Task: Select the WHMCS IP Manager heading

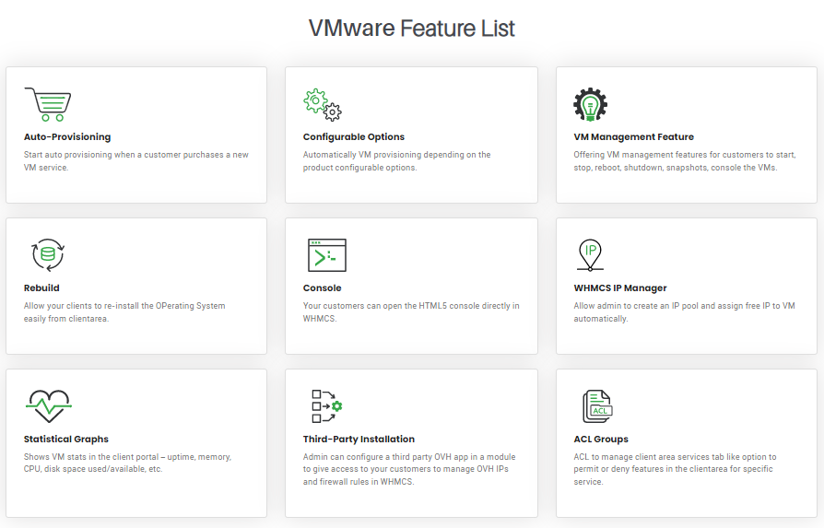Action: (620, 287)
